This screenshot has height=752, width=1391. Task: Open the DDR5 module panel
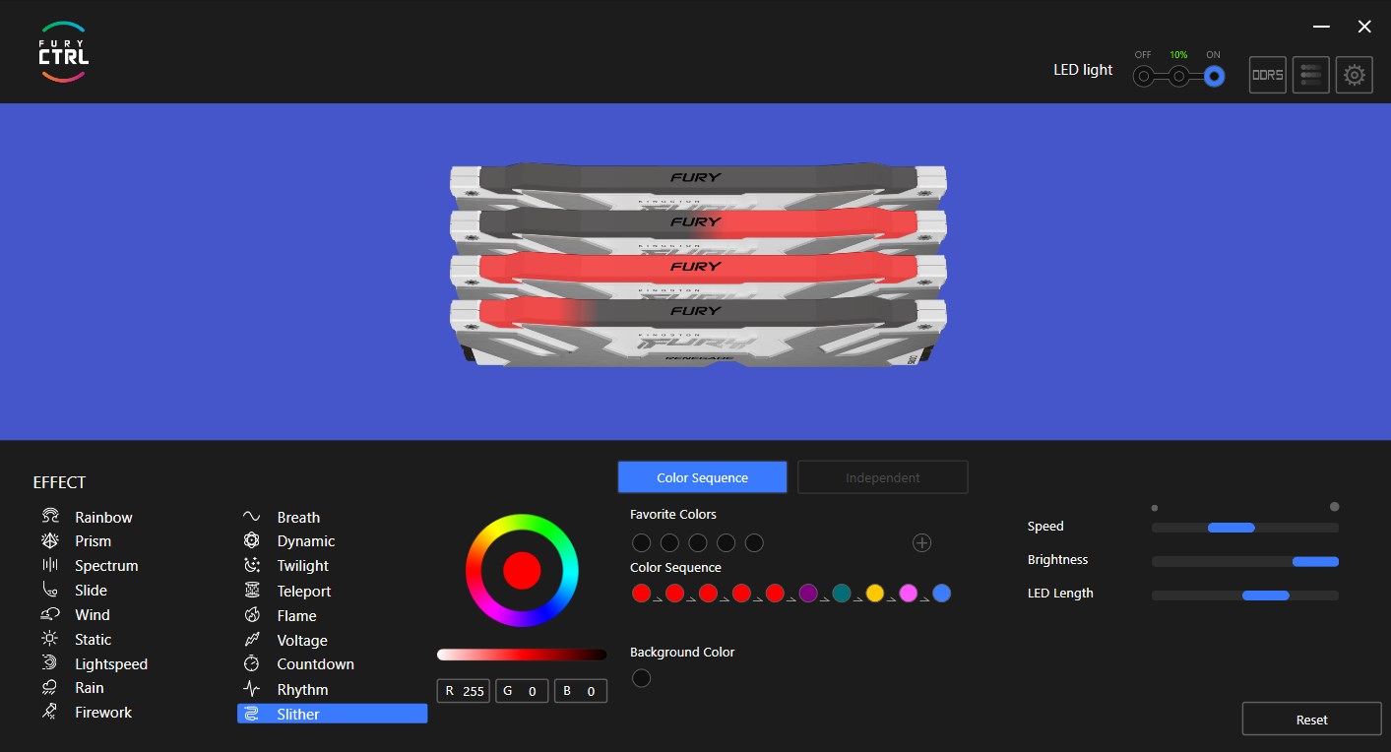[x=1267, y=74]
